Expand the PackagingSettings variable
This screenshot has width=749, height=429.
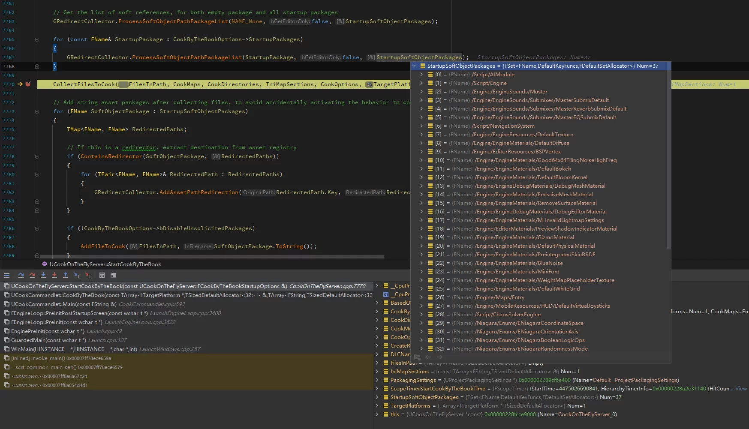click(377, 380)
